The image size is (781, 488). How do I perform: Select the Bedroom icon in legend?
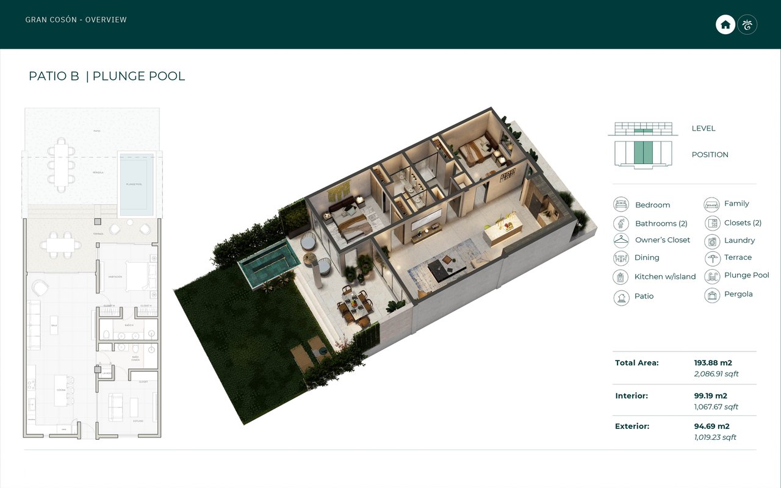(621, 204)
